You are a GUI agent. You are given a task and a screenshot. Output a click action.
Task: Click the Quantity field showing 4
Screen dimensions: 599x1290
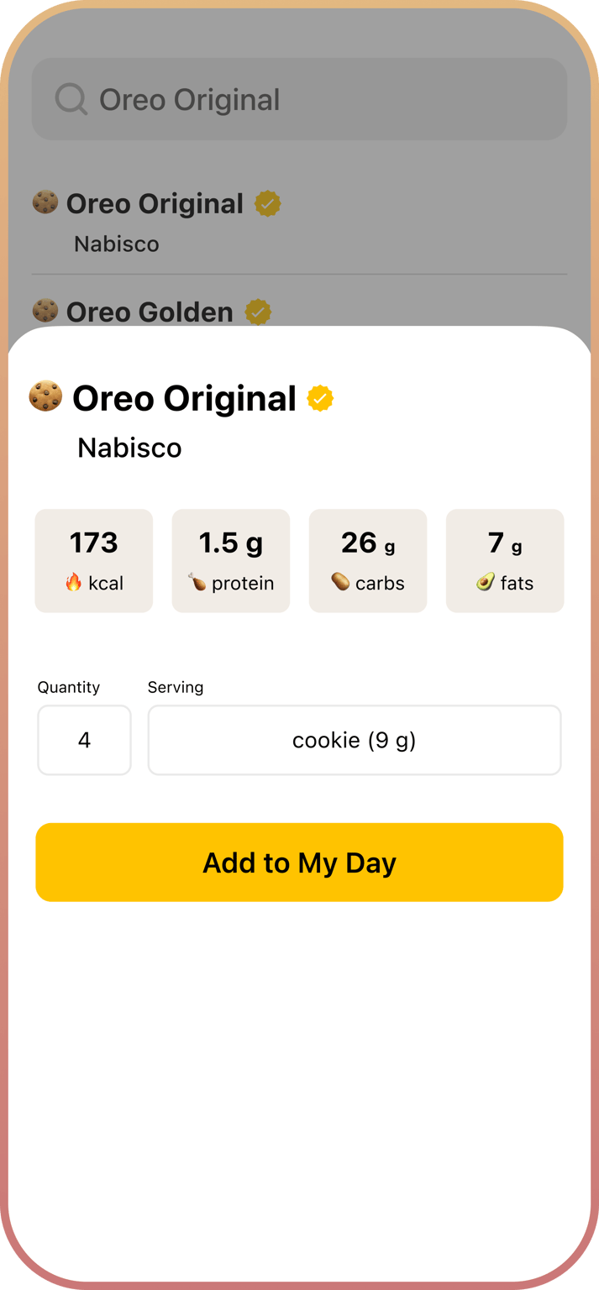(84, 740)
